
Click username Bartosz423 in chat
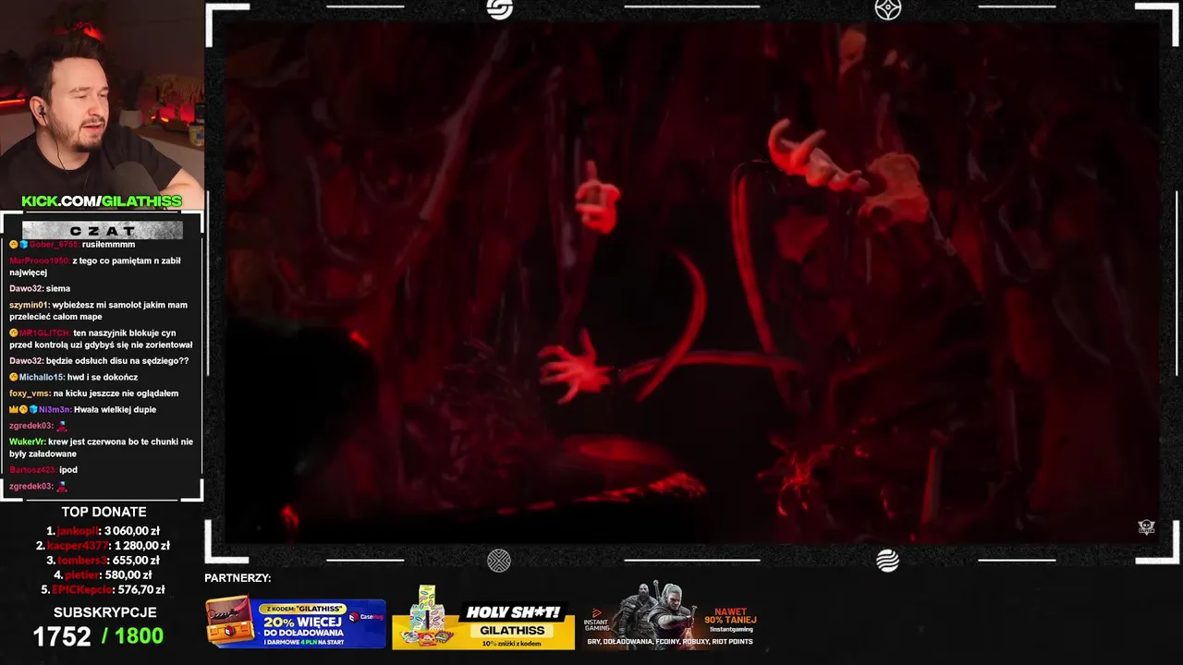(32, 470)
